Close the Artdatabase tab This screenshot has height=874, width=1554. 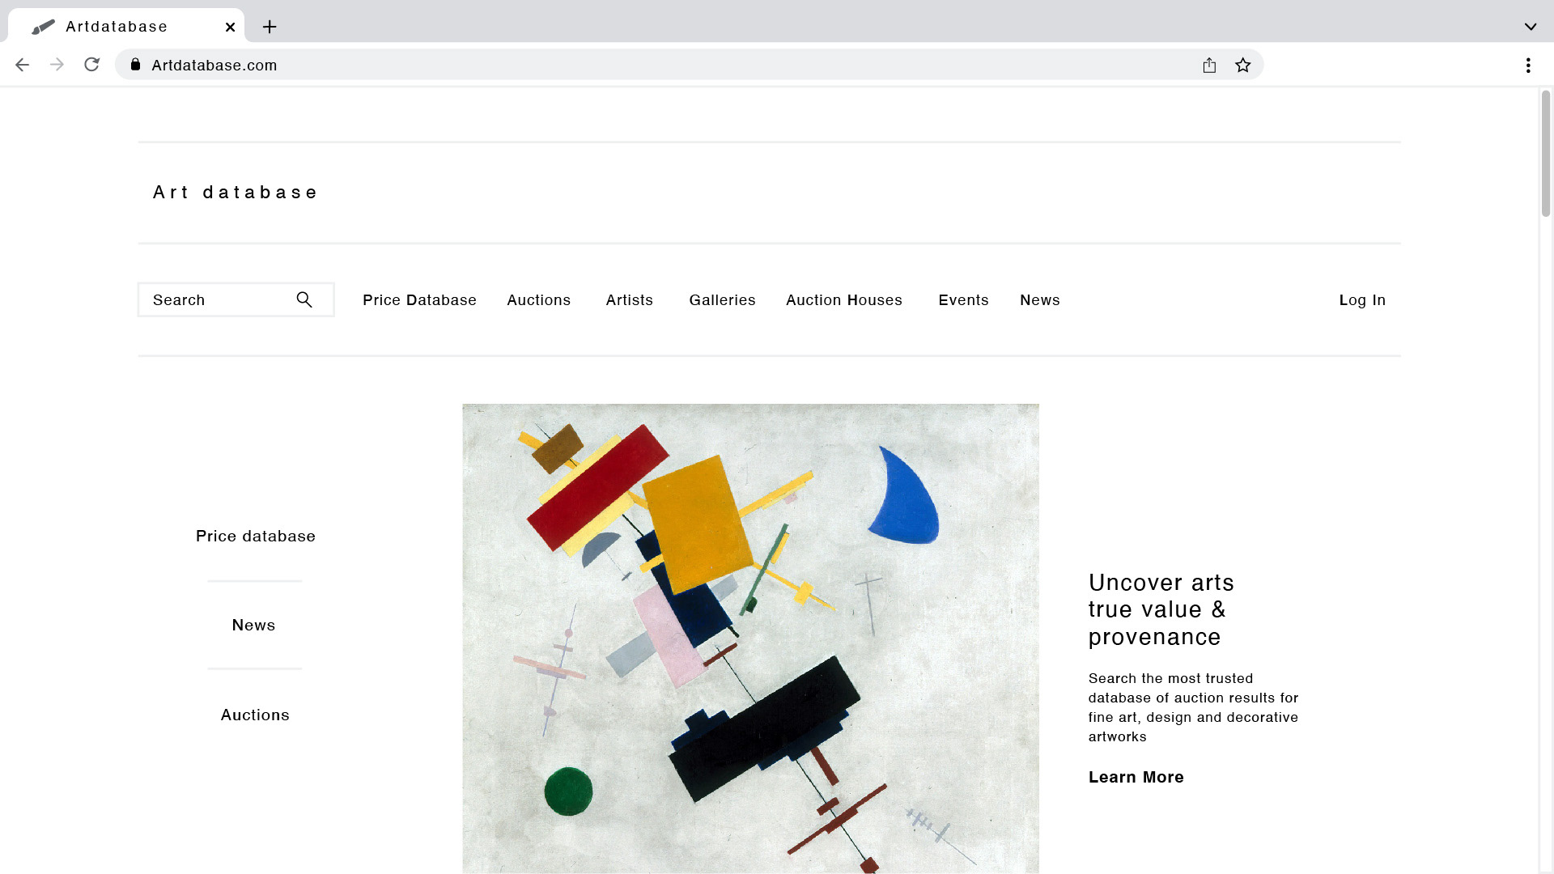click(230, 27)
